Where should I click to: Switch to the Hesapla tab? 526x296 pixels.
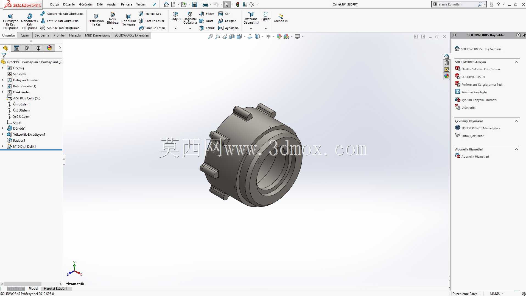[75, 35]
